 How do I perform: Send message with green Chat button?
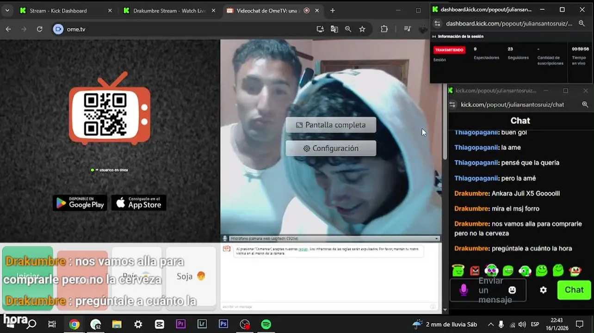[574, 290]
